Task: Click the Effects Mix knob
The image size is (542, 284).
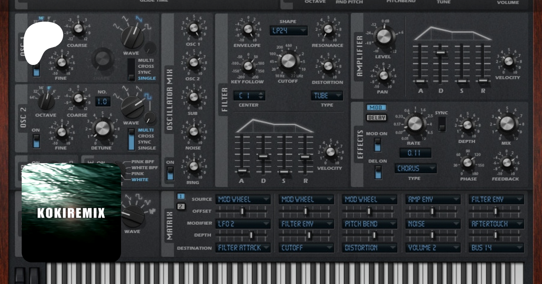Action: [x=506, y=124]
